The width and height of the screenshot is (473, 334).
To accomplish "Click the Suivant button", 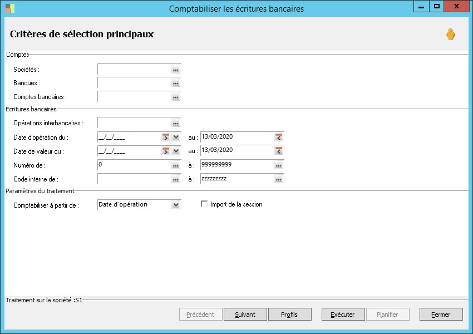I will tap(245, 315).
